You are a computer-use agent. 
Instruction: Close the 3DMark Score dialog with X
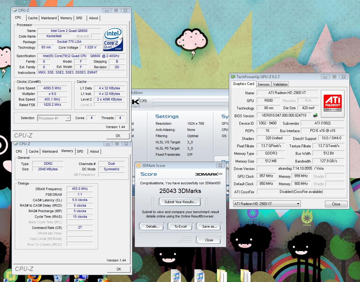[220, 165]
